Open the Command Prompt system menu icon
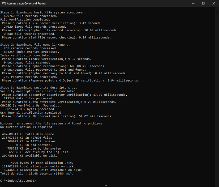219x187 pixels. 4,3
